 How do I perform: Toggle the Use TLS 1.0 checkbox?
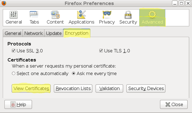tap(101, 51)
